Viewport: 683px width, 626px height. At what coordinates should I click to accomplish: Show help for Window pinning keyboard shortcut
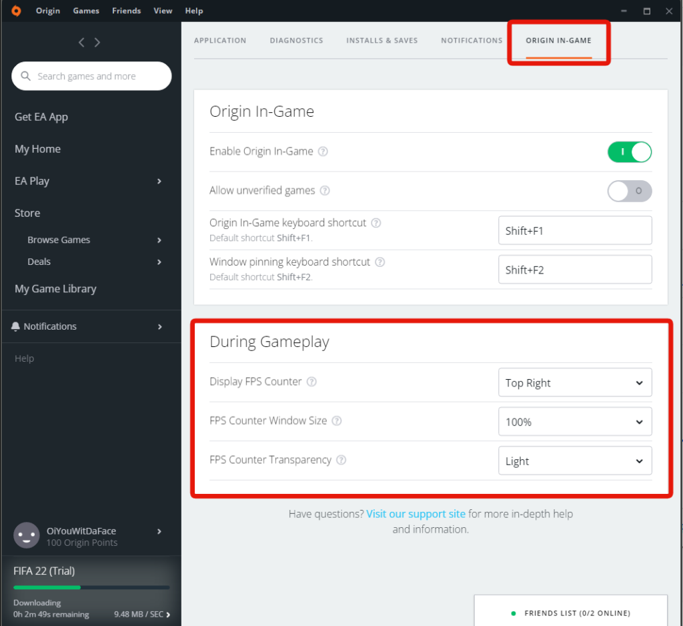click(x=380, y=262)
